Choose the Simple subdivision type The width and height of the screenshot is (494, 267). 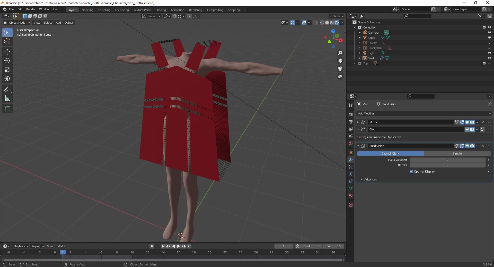tap(457, 154)
